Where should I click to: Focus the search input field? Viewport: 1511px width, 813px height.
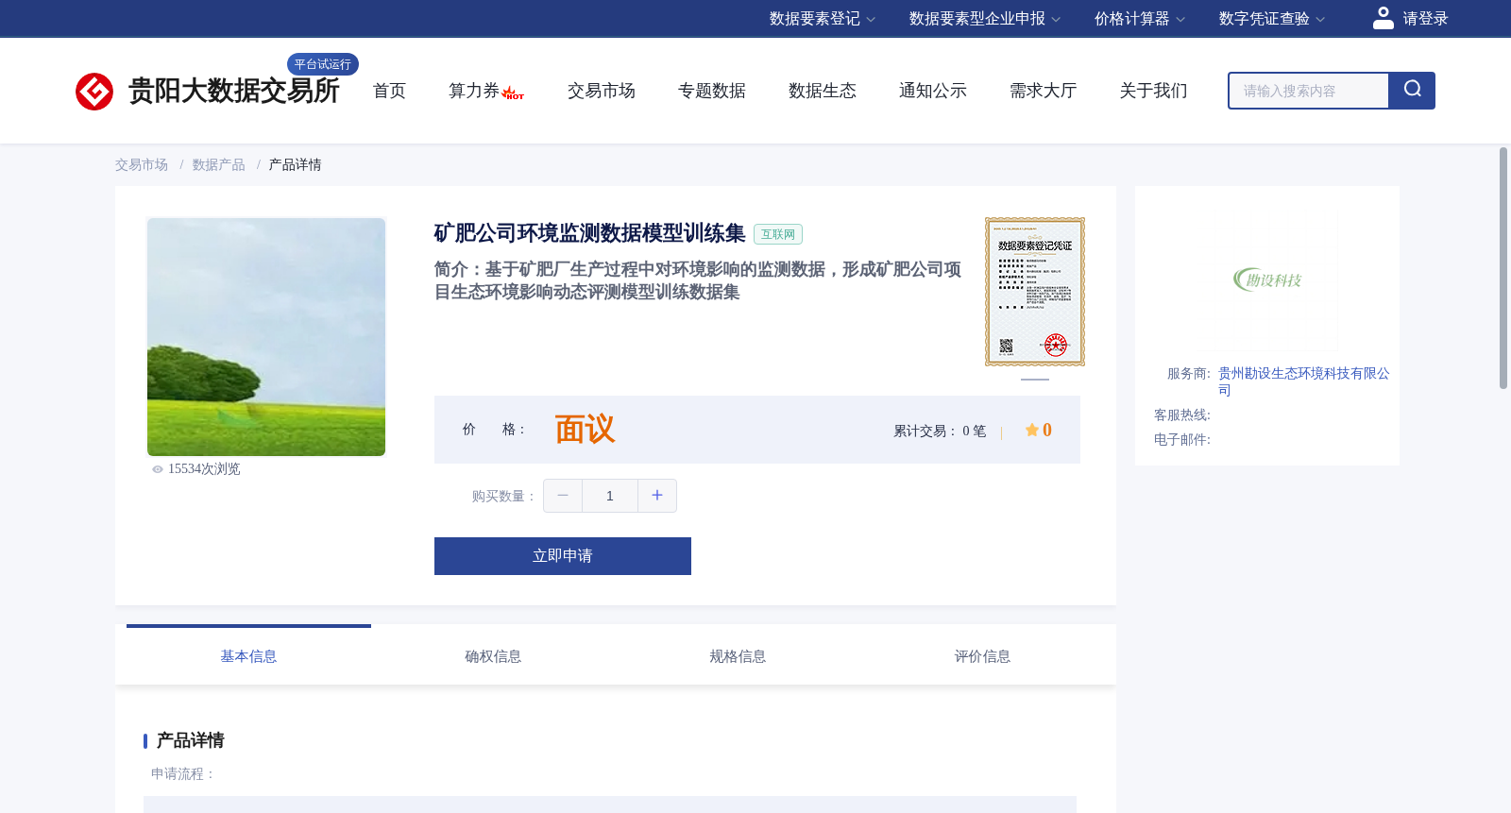point(1309,91)
